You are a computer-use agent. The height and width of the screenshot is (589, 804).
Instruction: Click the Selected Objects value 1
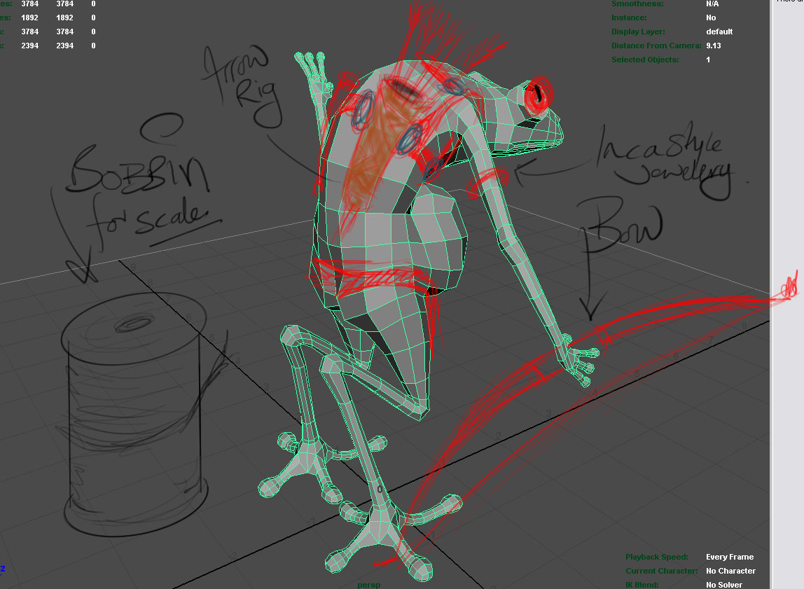[x=708, y=60]
